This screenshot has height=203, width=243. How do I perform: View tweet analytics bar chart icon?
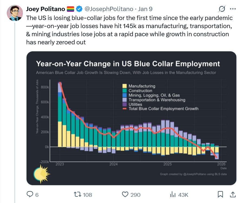(173, 194)
